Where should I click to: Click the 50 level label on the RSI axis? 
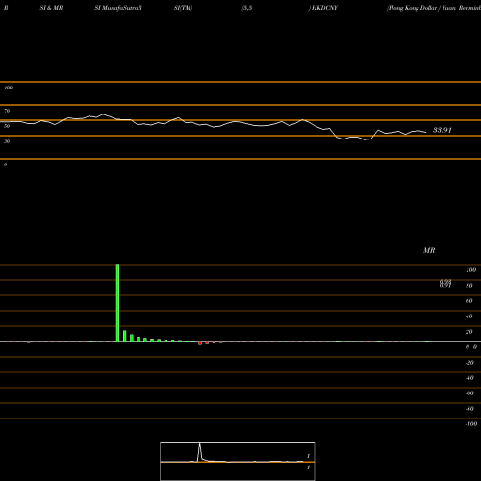(7, 126)
